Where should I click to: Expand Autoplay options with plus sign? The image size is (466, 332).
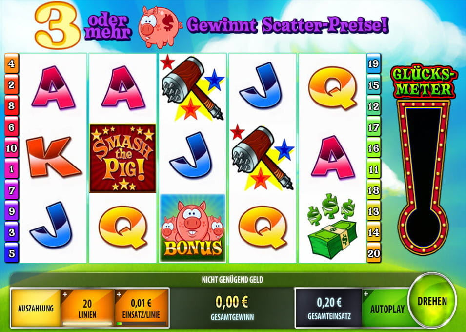366,294
